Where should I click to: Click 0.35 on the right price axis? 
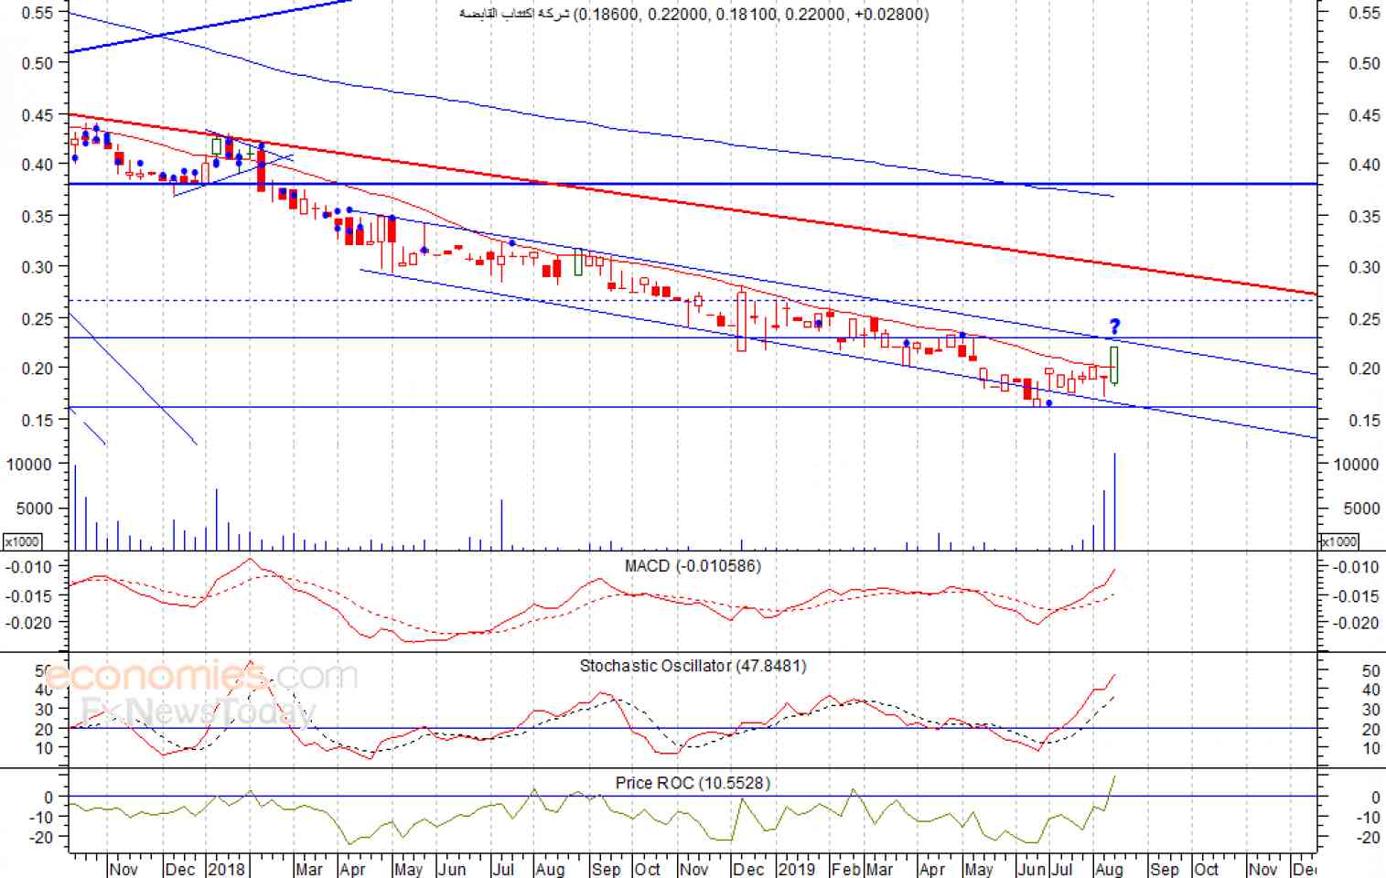(x=1364, y=217)
